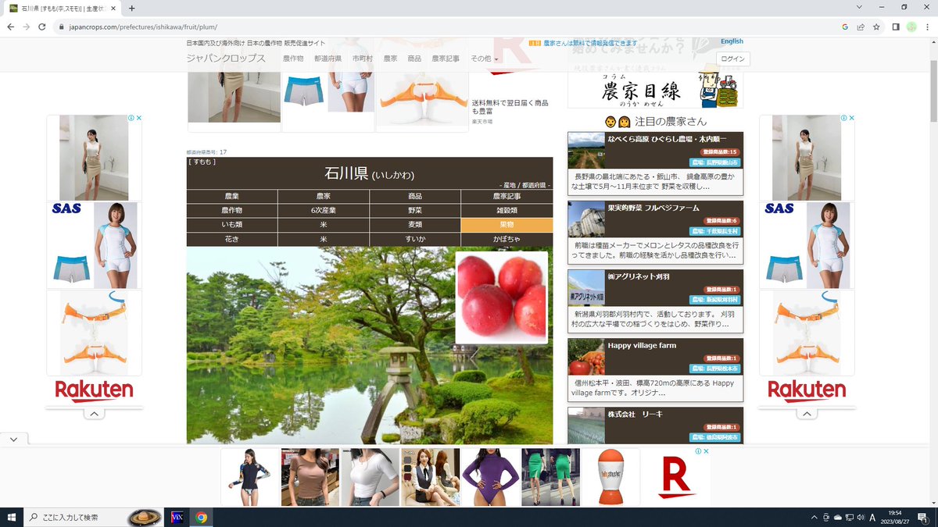This screenshot has height=527, width=938.
Task: Open the Google icon in the address bar
Action: point(845,26)
